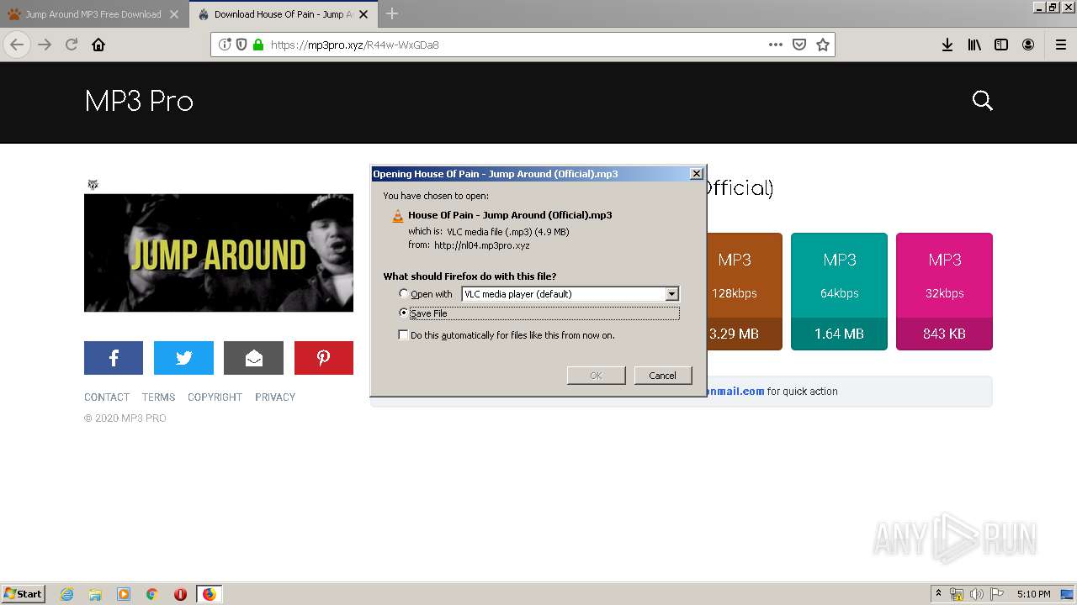Click the Jump Around video thumbnail
Viewport: 1077px width, 605px height.
219,253
